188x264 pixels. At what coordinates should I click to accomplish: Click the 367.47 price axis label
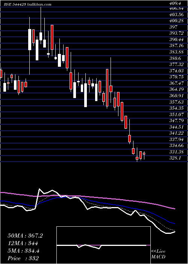[177, 83]
